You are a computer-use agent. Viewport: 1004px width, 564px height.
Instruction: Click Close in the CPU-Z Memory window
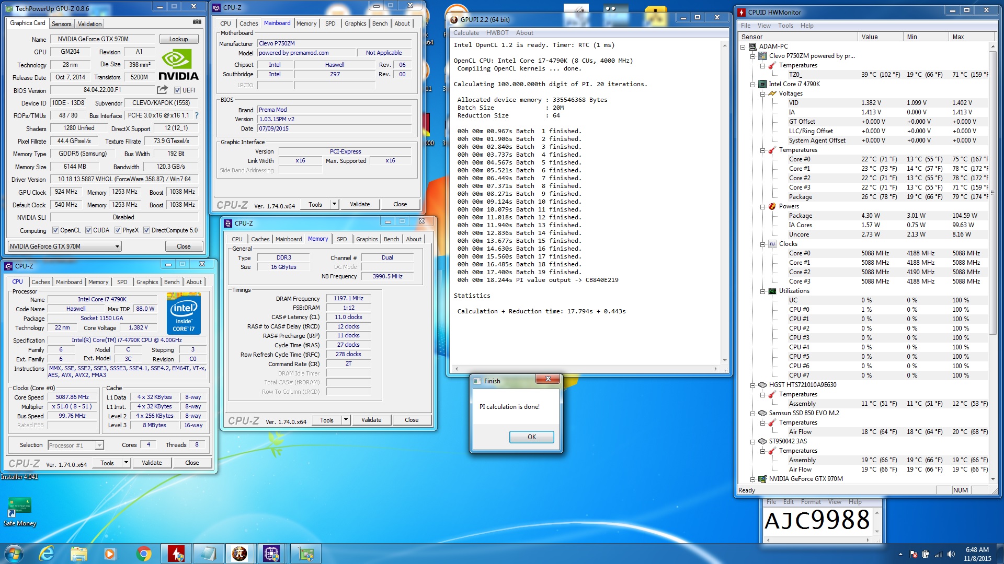click(412, 420)
